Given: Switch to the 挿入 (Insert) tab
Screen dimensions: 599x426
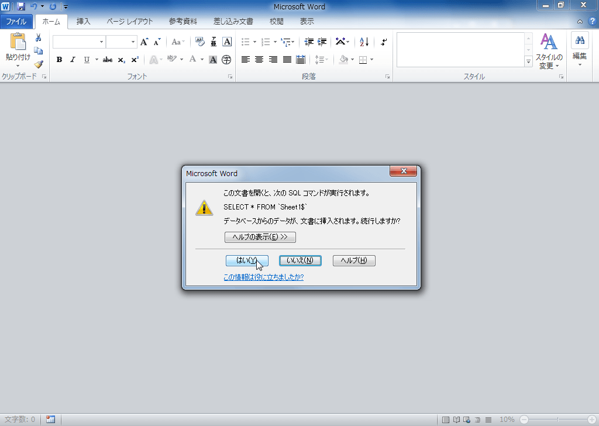Looking at the screenshot, I should pos(83,22).
